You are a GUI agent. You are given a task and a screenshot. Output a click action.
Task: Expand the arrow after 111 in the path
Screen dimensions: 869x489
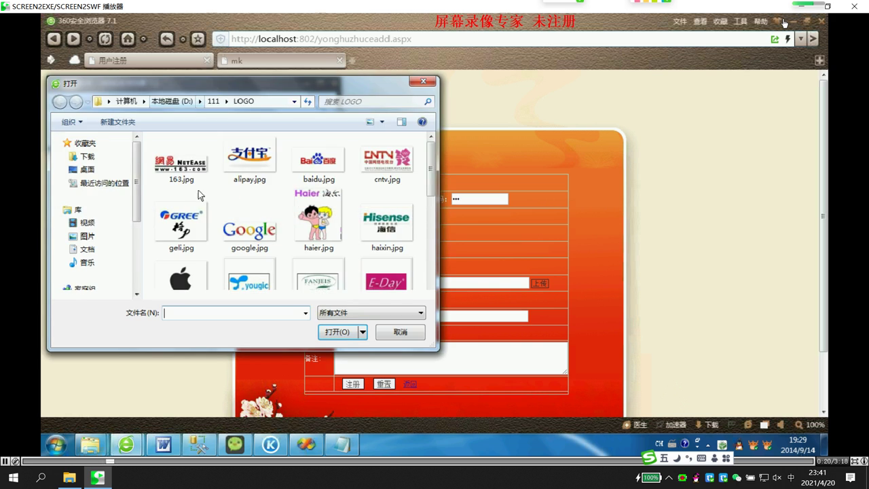point(227,101)
